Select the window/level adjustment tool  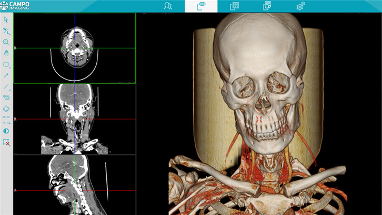pyautogui.click(x=6, y=31)
